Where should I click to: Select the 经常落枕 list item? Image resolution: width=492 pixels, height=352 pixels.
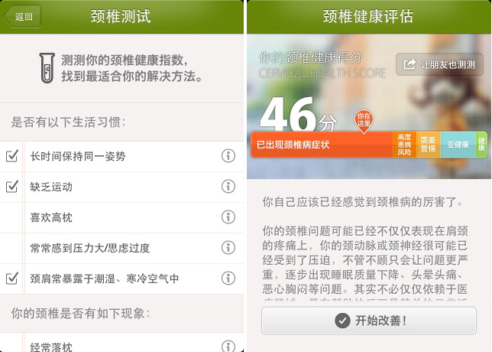[x=121, y=343]
